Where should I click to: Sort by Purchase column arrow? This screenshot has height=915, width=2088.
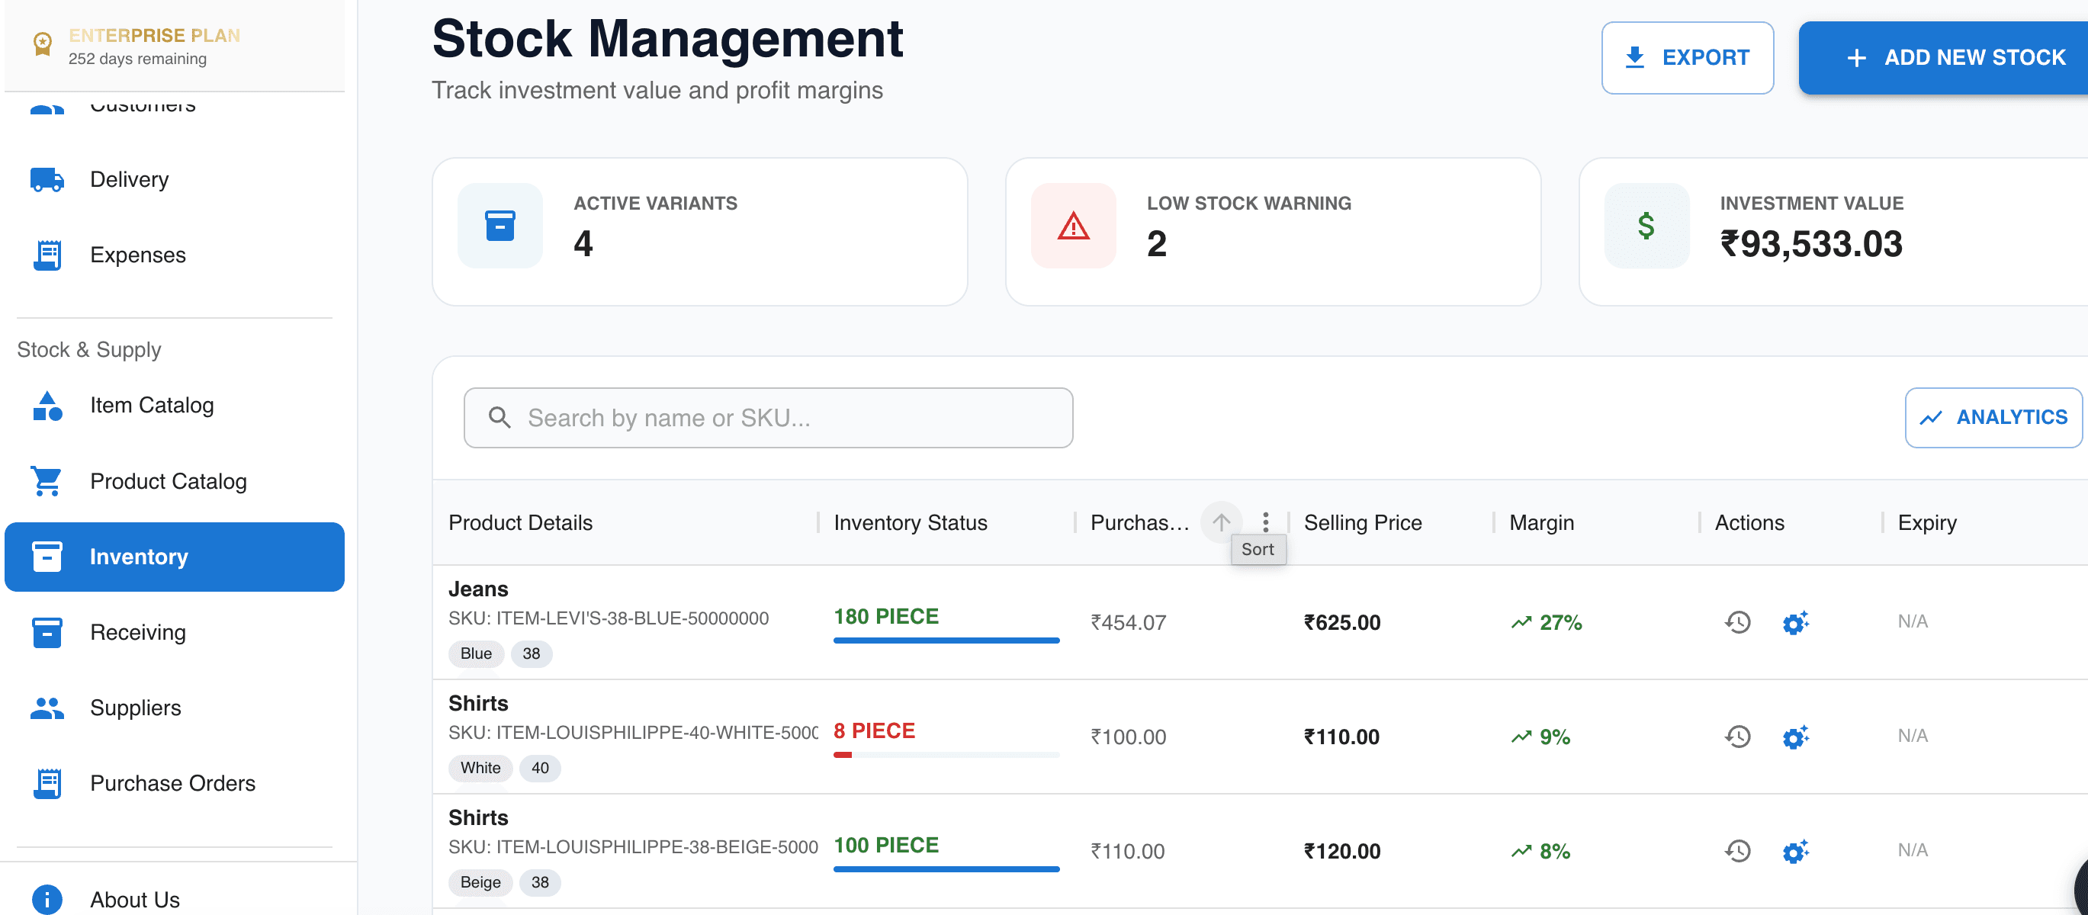[1221, 523]
